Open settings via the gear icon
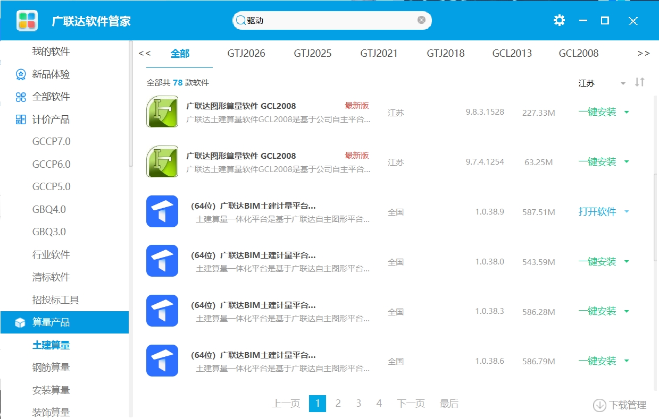The height and width of the screenshot is (419, 659). 559,21
